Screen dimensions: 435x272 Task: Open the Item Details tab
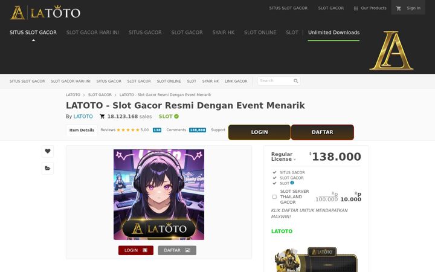click(x=82, y=130)
